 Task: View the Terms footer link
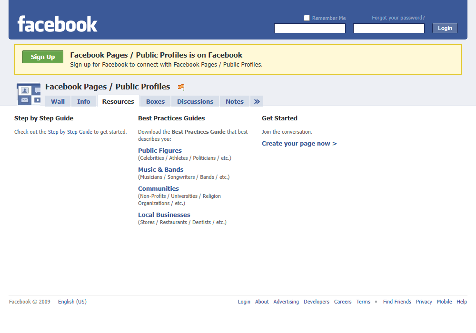[363, 302]
